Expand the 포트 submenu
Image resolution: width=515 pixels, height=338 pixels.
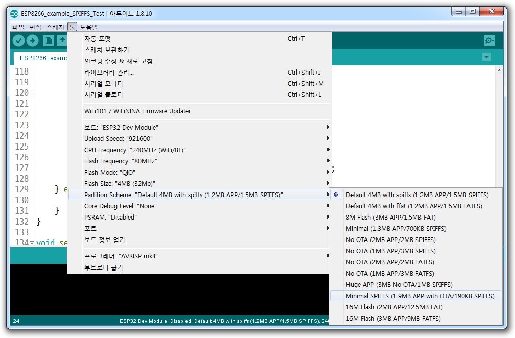199,228
